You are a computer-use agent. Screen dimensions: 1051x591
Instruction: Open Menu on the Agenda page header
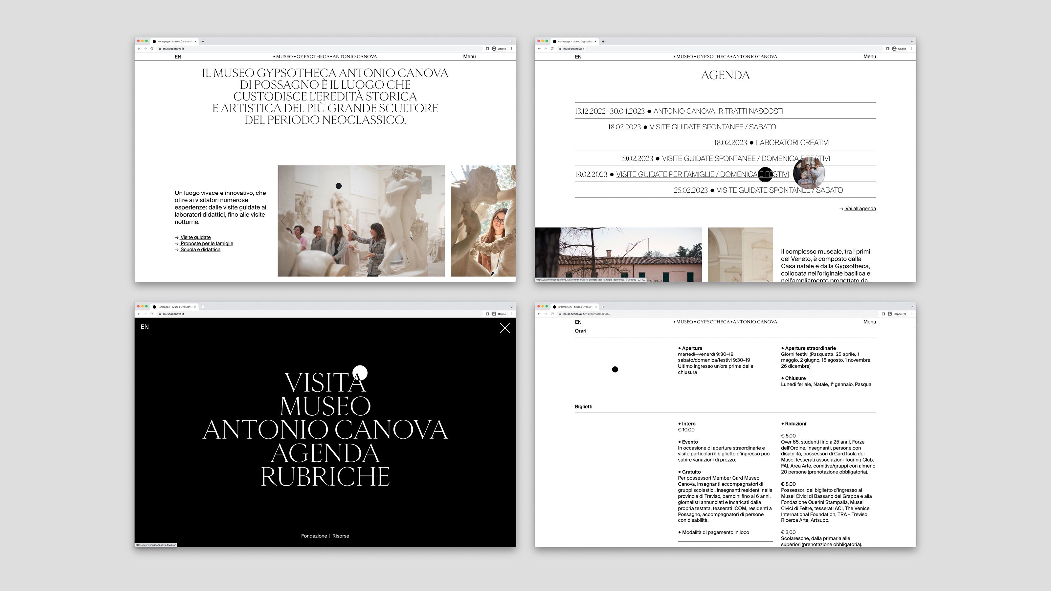point(869,57)
